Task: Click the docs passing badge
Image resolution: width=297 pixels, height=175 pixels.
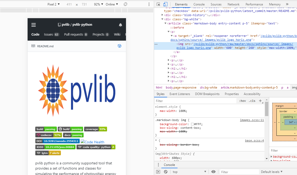Action: coord(73,135)
